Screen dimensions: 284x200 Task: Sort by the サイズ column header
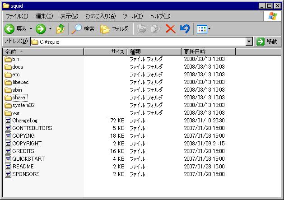coord(105,52)
